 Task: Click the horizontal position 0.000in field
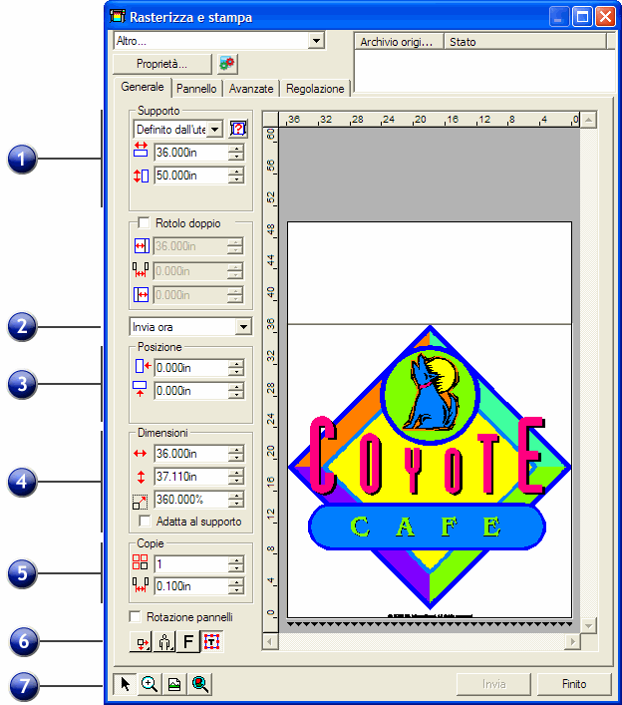click(190, 368)
